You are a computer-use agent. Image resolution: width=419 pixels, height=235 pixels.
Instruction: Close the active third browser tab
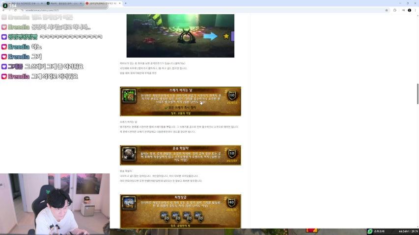click(120, 3)
